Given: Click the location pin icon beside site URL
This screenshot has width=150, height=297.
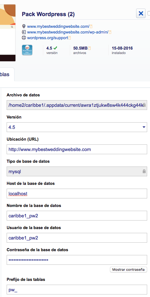Looking at the screenshot, I should [24, 26].
